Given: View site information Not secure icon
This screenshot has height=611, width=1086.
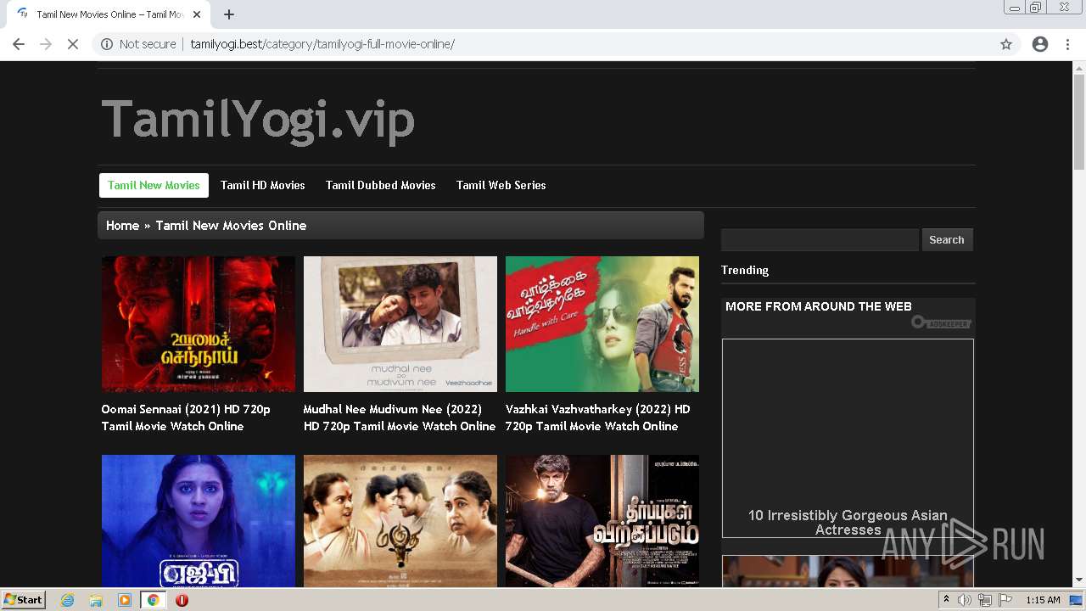Looking at the screenshot, I should [107, 44].
